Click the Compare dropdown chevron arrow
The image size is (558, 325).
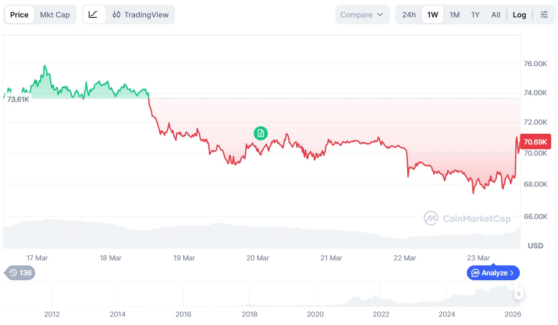380,15
